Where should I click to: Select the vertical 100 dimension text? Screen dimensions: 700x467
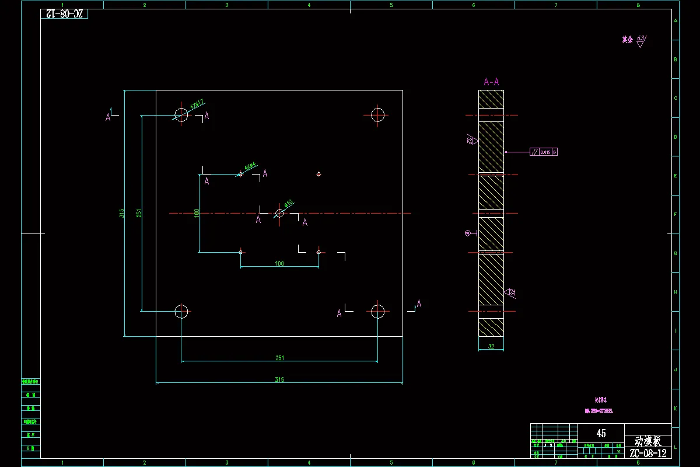pyautogui.click(x=197, y=213)
